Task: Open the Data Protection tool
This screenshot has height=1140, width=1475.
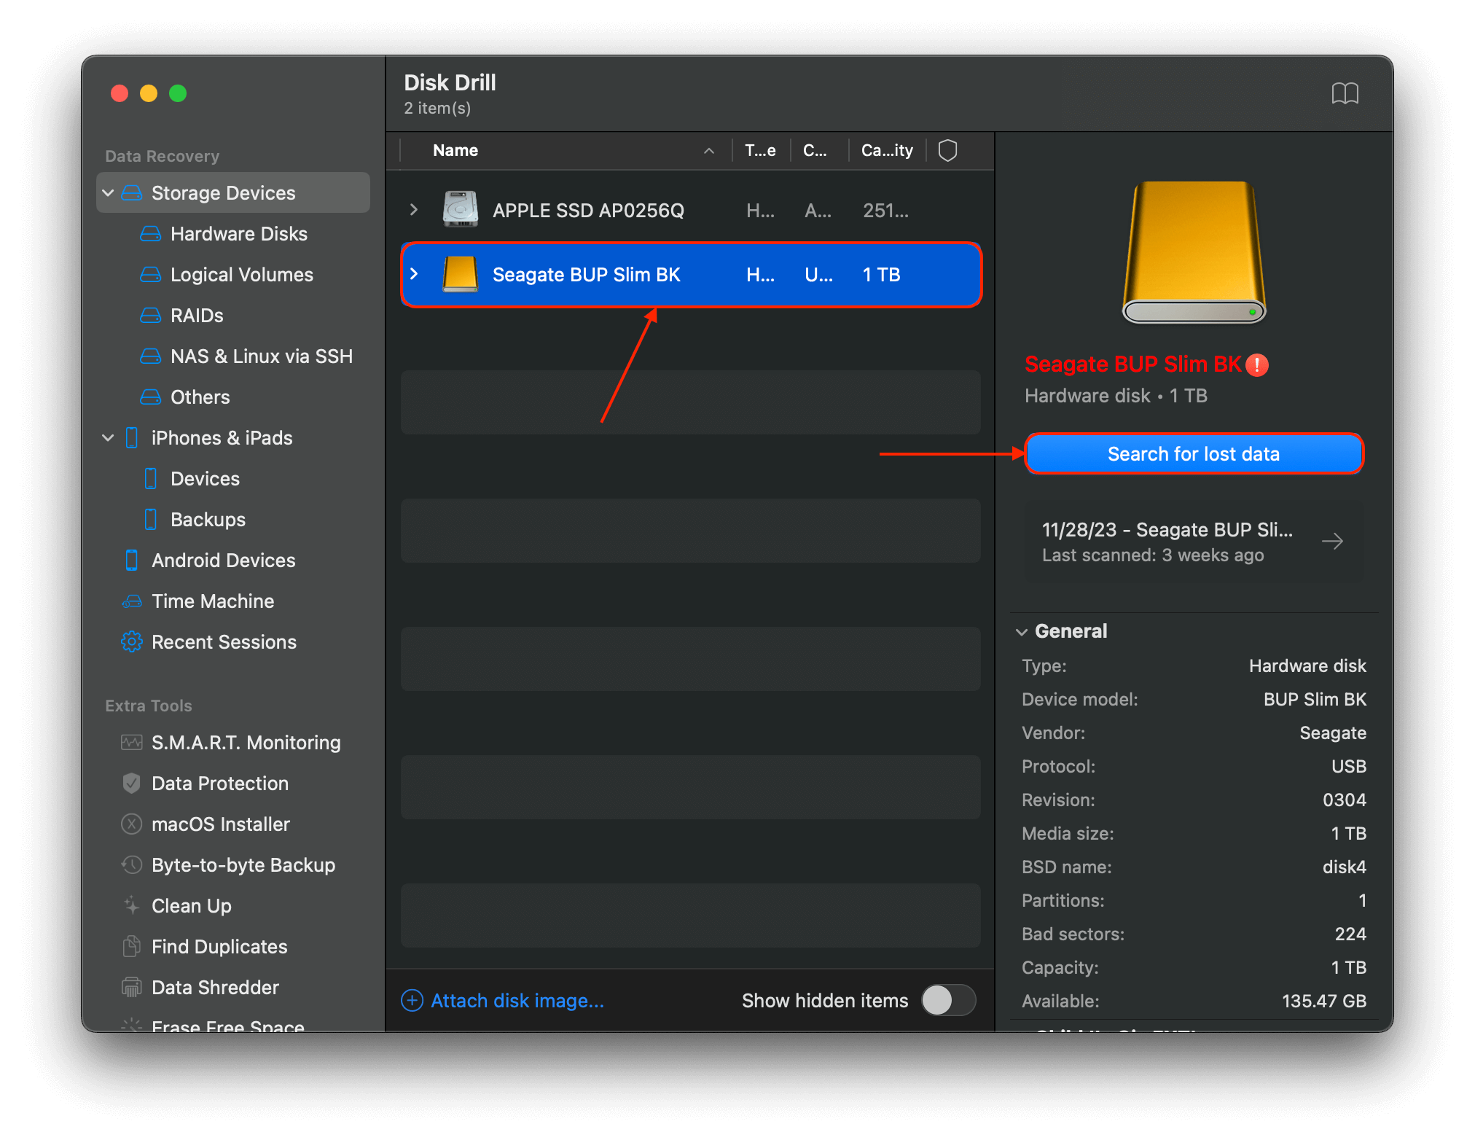Action: click(219, 783)
